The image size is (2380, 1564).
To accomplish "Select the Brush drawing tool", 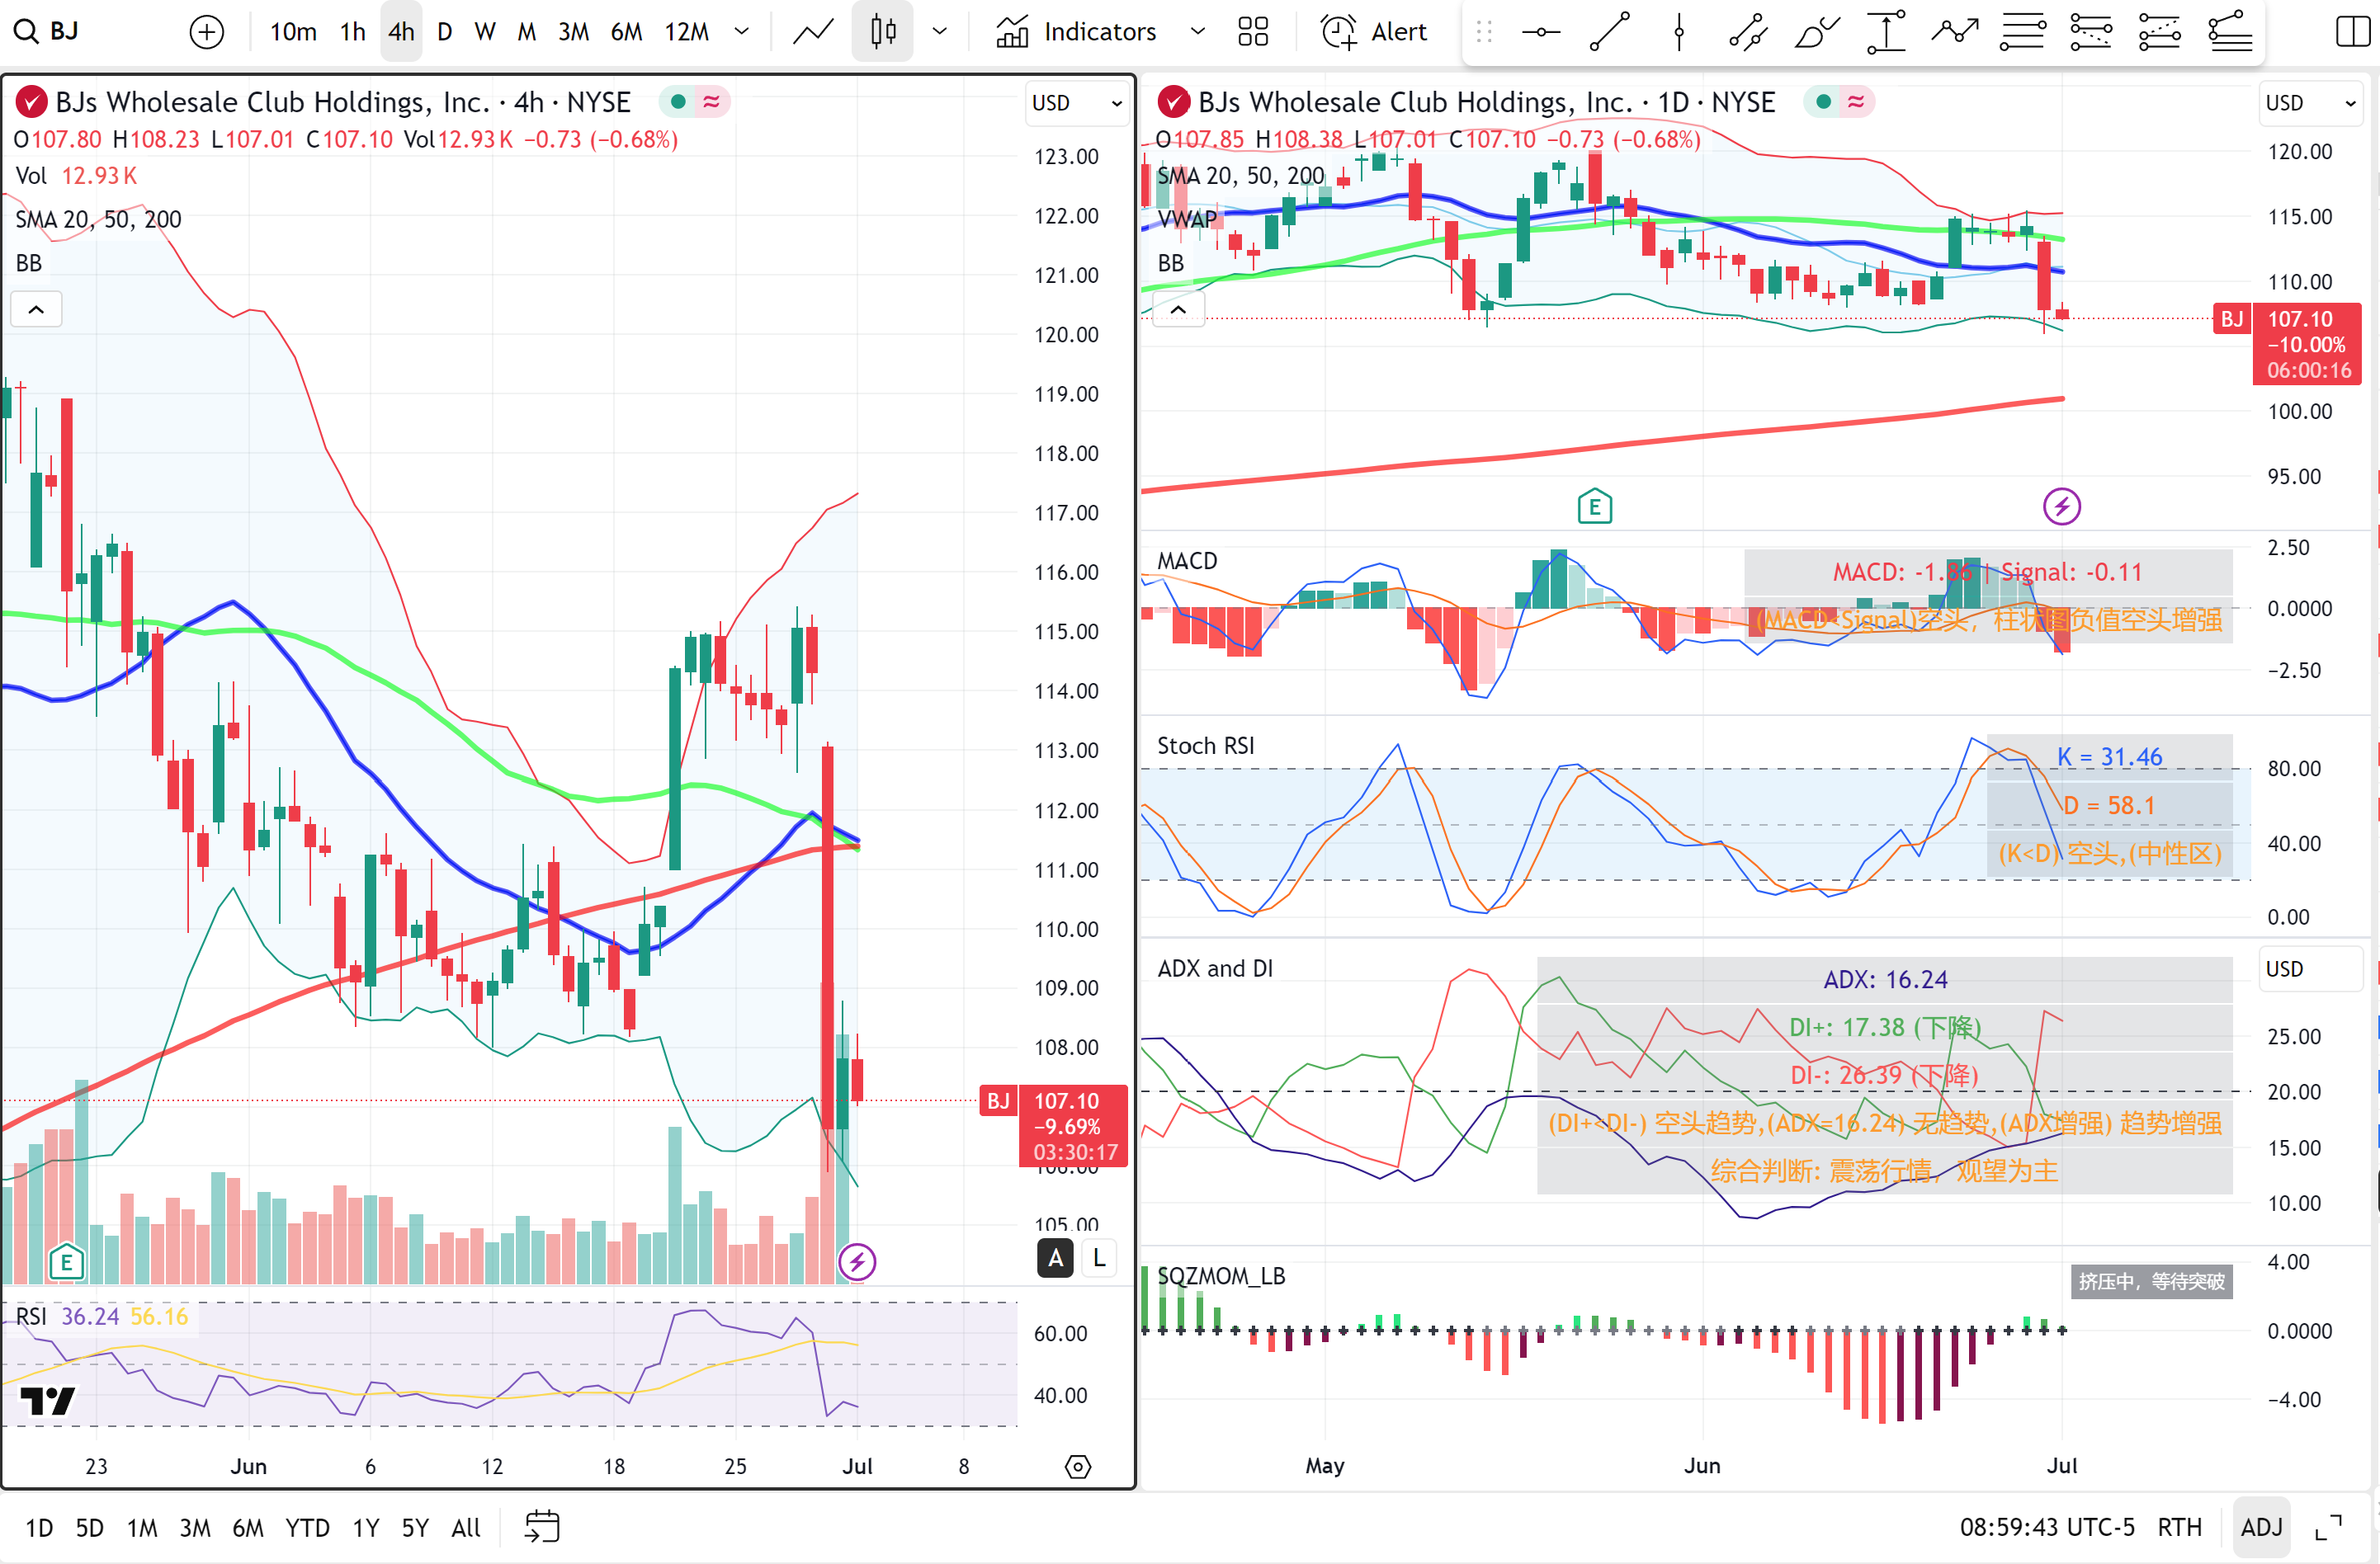I will (x=1817, y=31).
